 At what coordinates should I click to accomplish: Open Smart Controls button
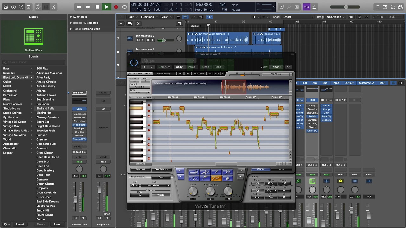click(x=38, y=7)
